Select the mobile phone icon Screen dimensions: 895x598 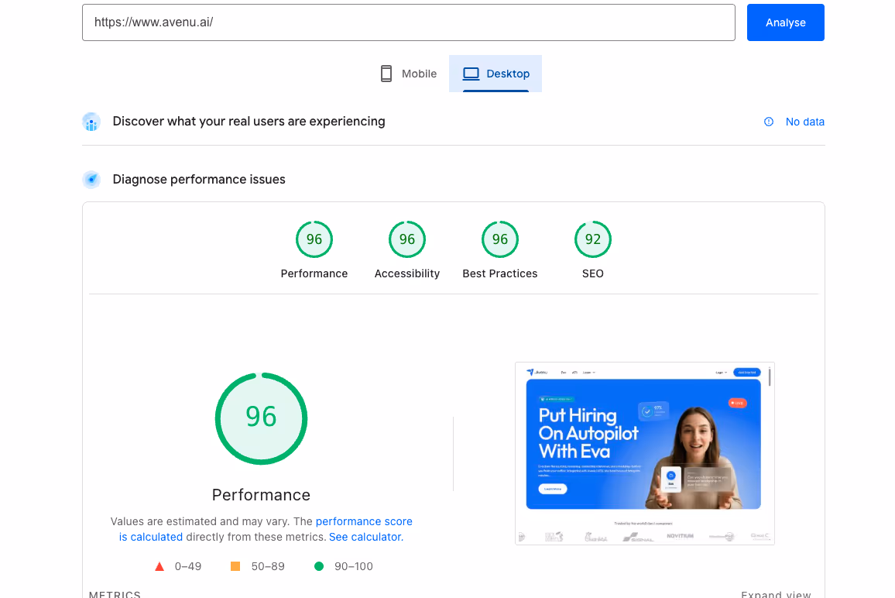tap(386, 73)
